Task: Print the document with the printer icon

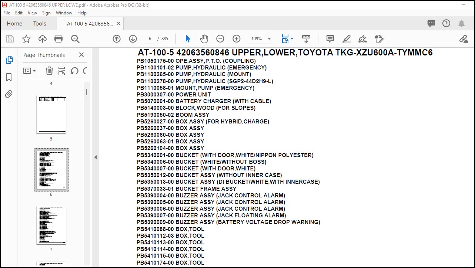Action: [58, 39]
